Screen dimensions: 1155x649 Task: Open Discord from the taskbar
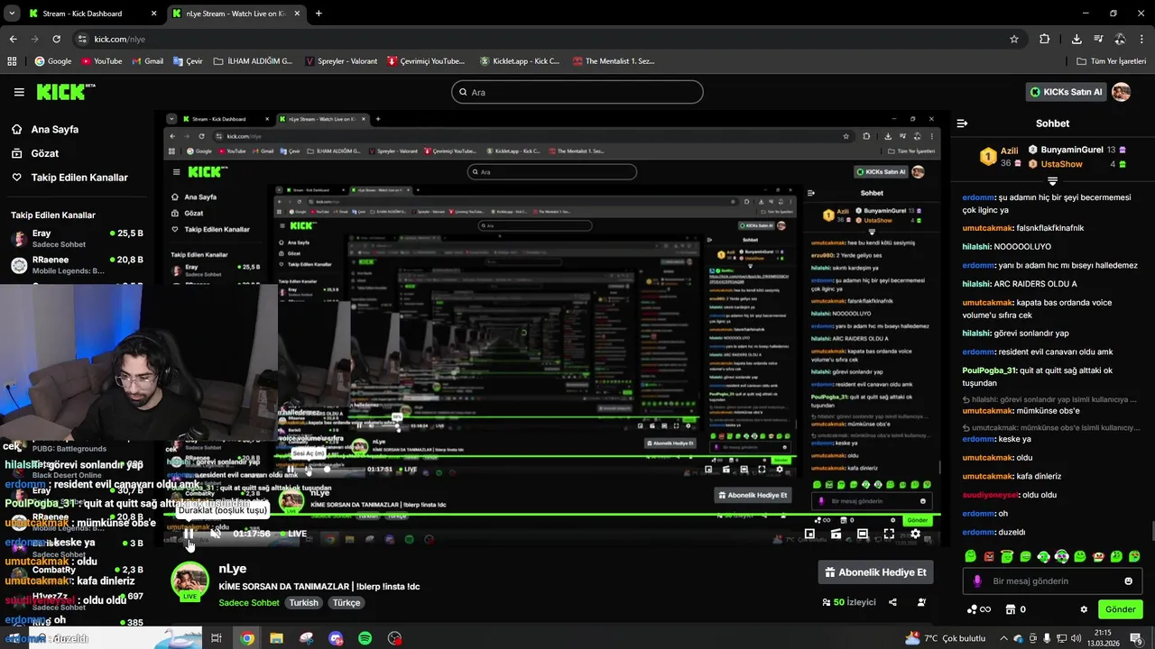336,638
